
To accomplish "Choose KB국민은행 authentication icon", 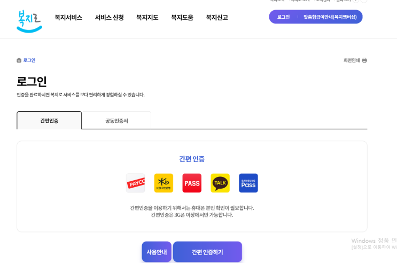I will pyautogui.click(x=164, y=183).
